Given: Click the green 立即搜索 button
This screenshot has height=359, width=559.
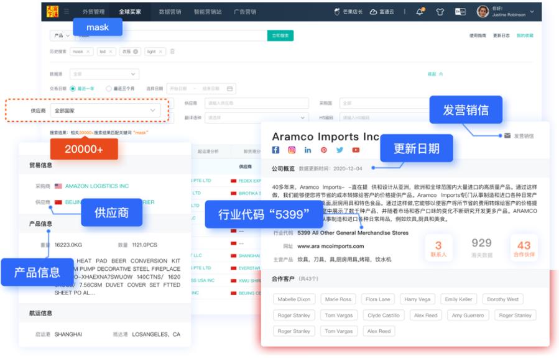Looking at the screenshot, I should [280, 35].
